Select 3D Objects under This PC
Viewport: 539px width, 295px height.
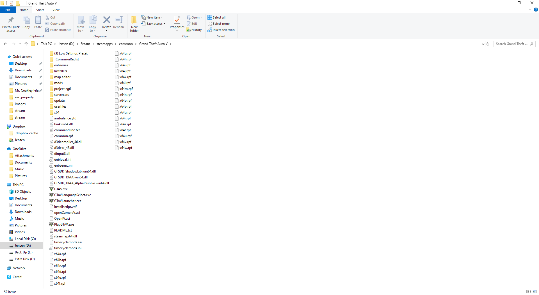pos(23,192)
